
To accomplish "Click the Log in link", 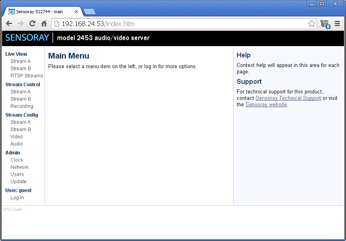I will (17, 198).
